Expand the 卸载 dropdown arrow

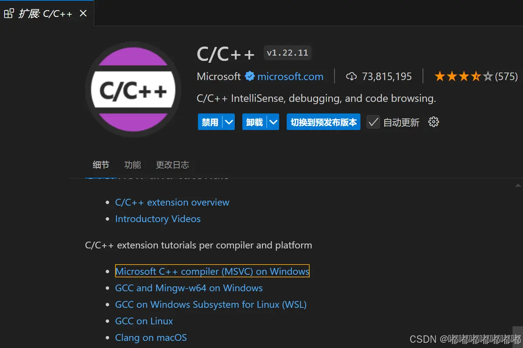pos(273,122)
